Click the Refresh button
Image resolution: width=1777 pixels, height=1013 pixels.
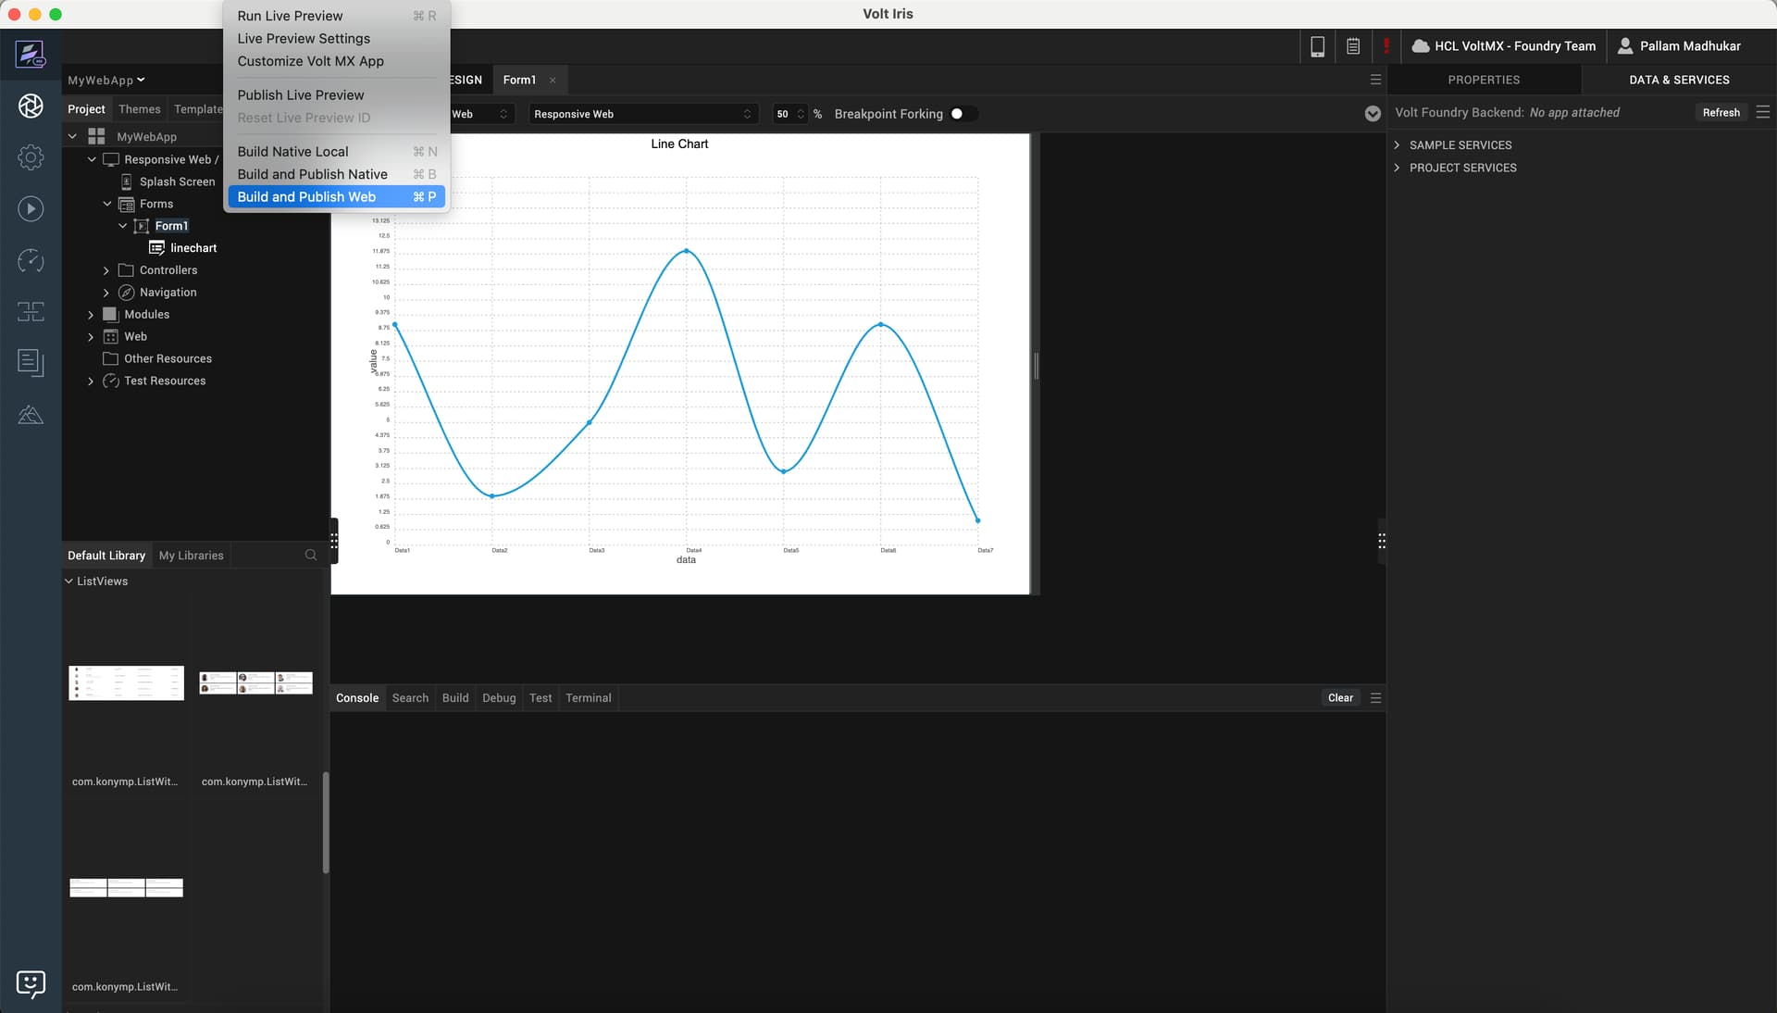click(x=1721, y=113)
